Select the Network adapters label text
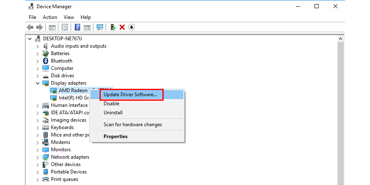Screen dimensions: 370x185 (70, 157)
